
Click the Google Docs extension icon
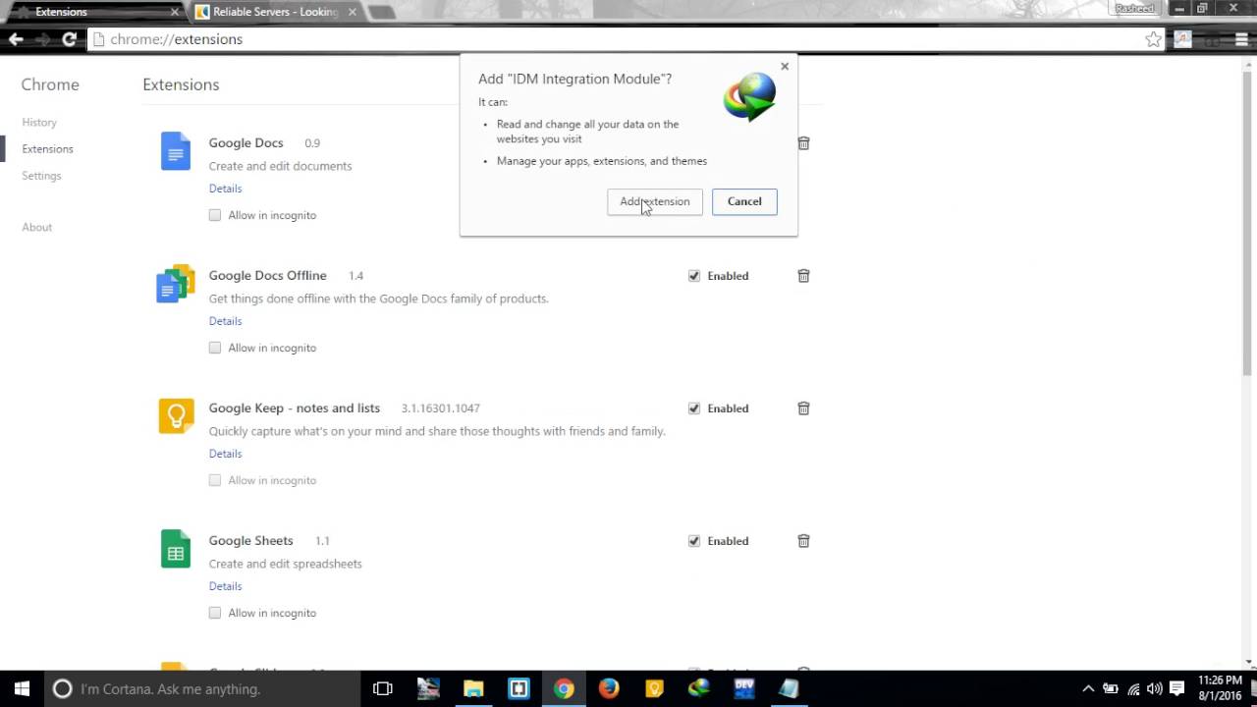[176, 151]
